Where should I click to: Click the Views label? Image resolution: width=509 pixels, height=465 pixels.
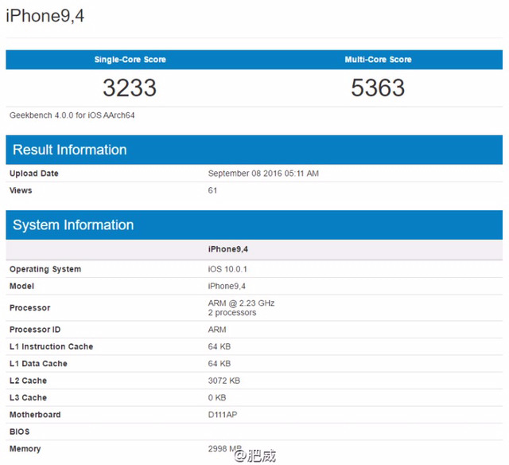pos(21,190)
